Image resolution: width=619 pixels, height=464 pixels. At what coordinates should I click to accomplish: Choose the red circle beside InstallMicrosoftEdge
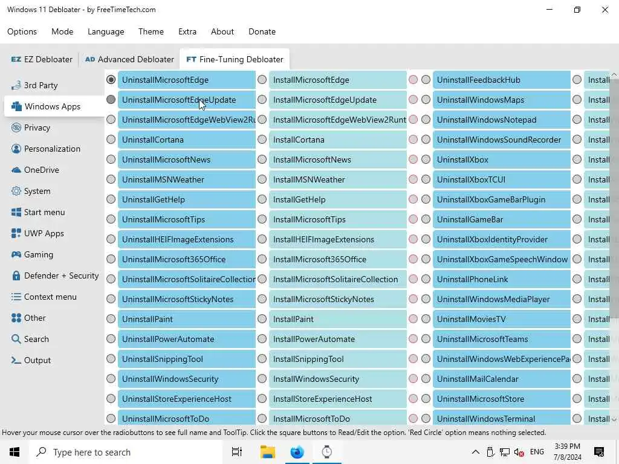[x=413, y=80]
